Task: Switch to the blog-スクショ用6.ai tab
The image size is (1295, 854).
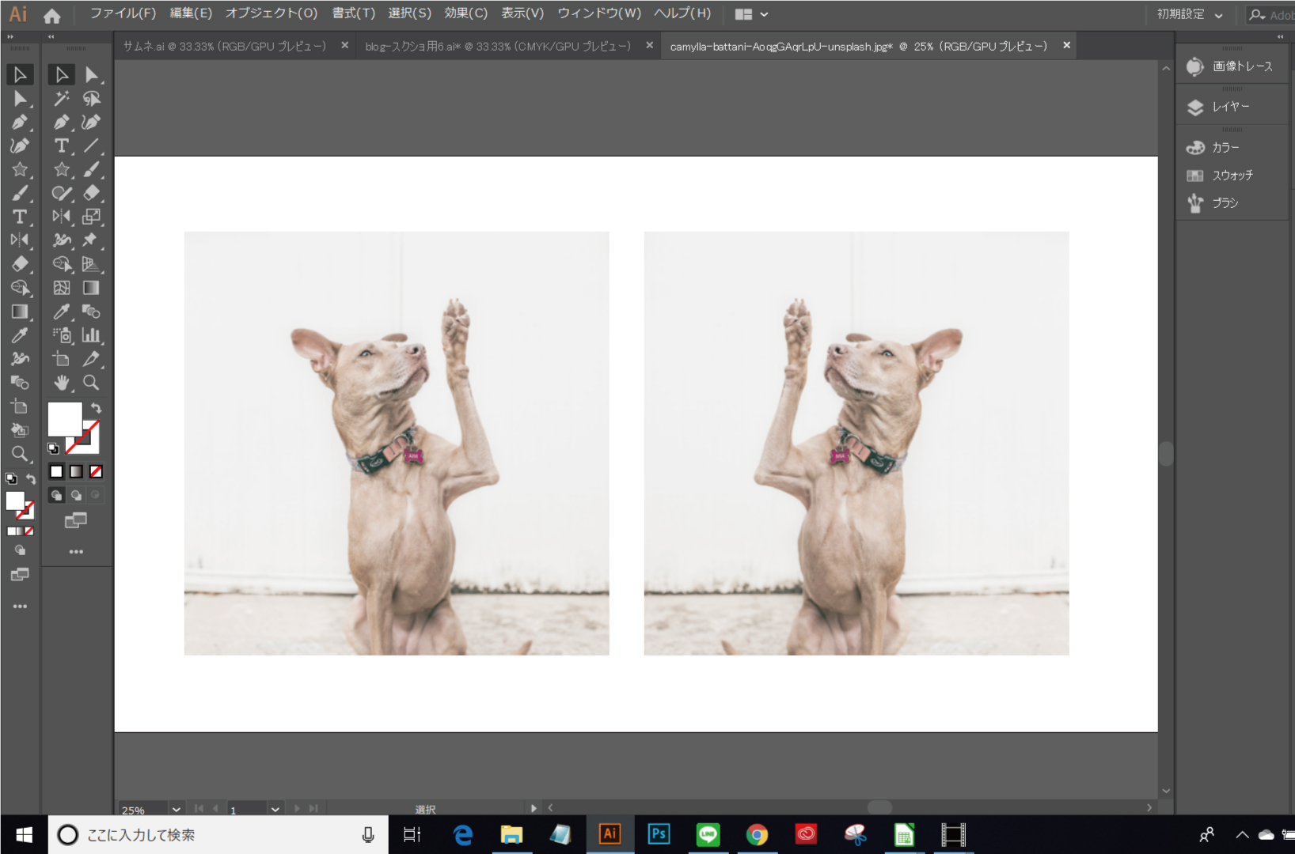Action: 498,47
